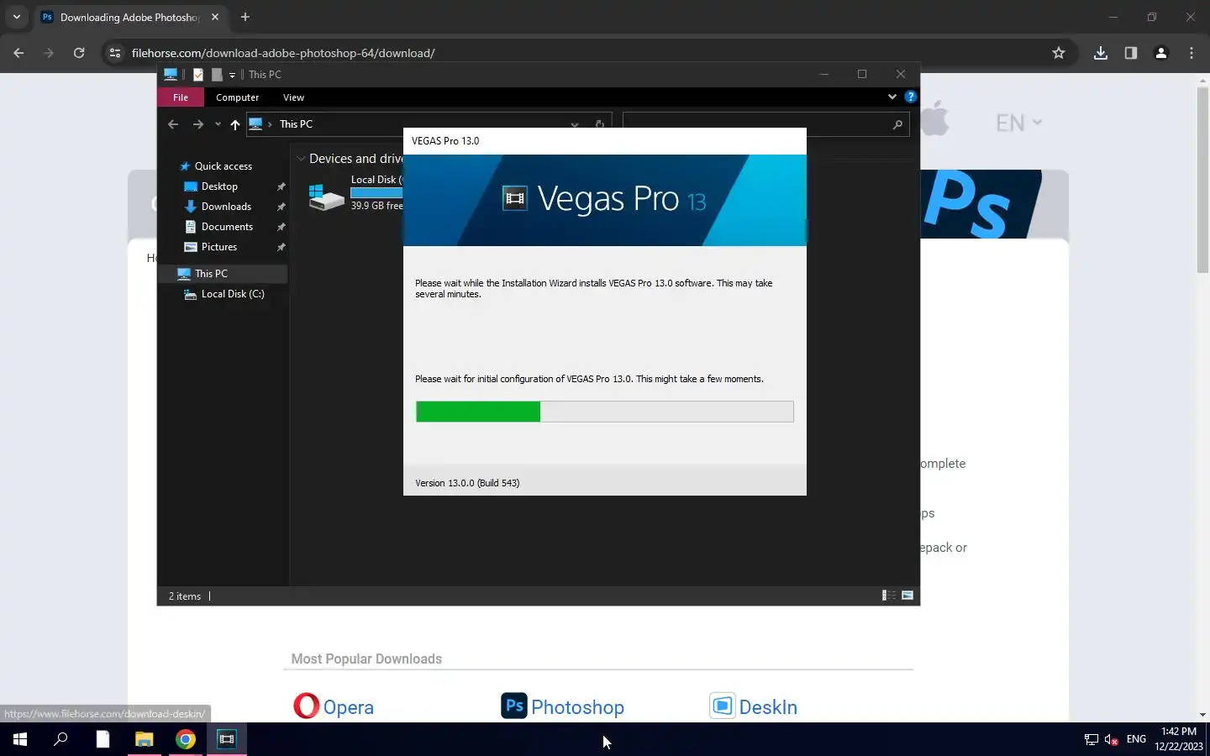Expand the File Explorer ribbon chevron
1210x756 pixels.
coord(892,97)
